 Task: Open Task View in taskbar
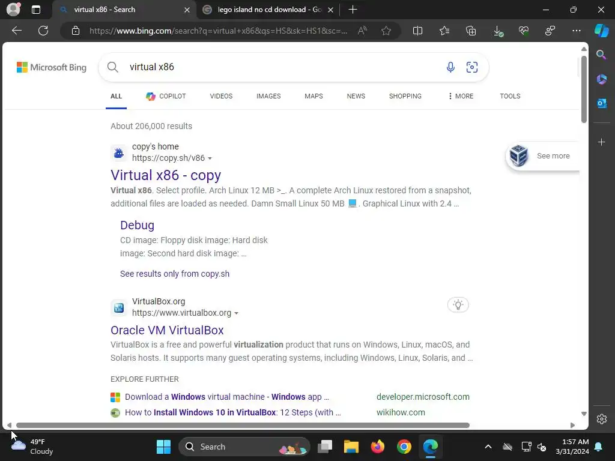[325, 447]
